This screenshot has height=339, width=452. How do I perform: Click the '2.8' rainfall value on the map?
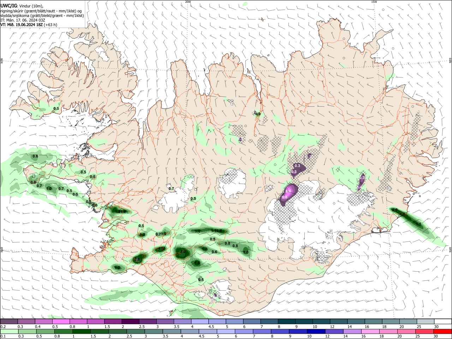(137, 259)
